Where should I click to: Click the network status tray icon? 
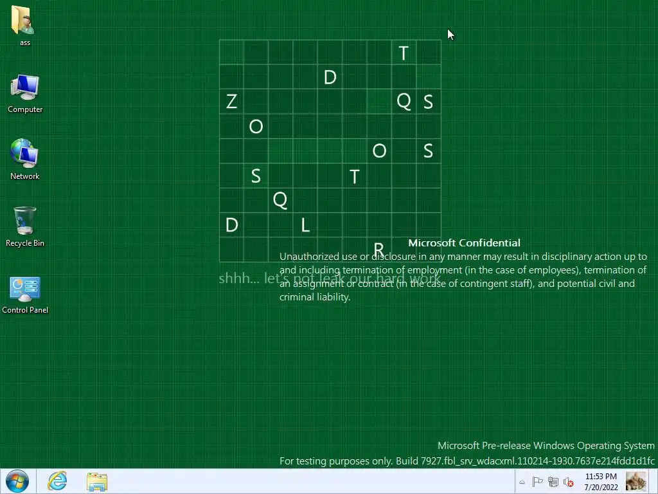[x=553, y=482]
